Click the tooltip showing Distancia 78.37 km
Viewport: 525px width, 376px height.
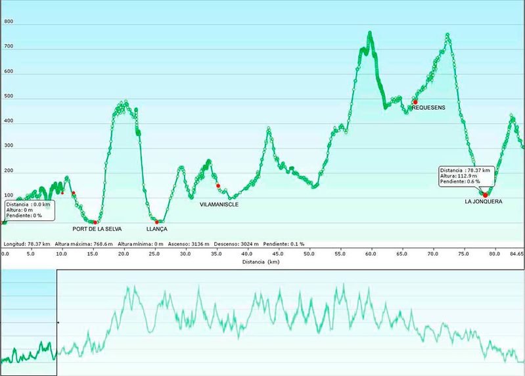464,176
